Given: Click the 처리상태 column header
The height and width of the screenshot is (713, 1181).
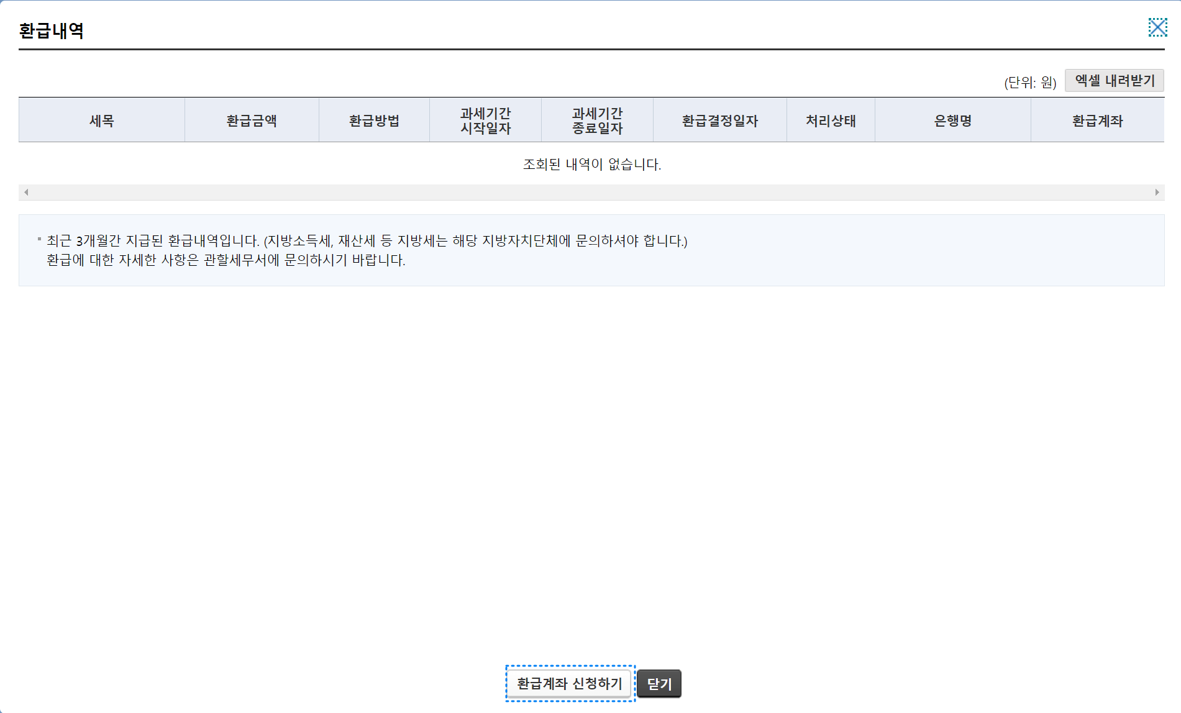Looking at the screenshot, I should click(831, 120).
